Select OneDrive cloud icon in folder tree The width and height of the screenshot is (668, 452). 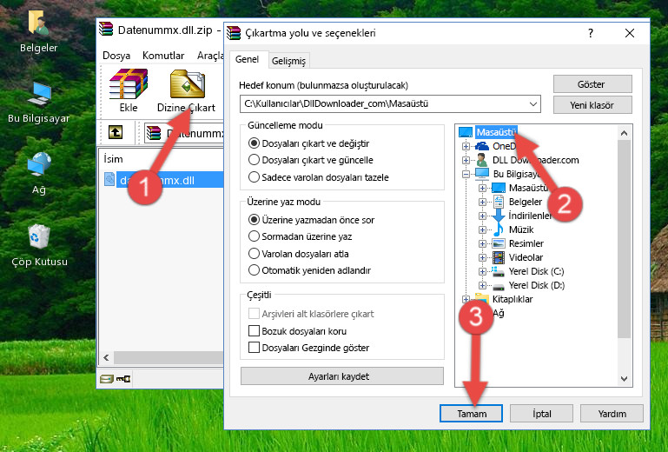482,146
